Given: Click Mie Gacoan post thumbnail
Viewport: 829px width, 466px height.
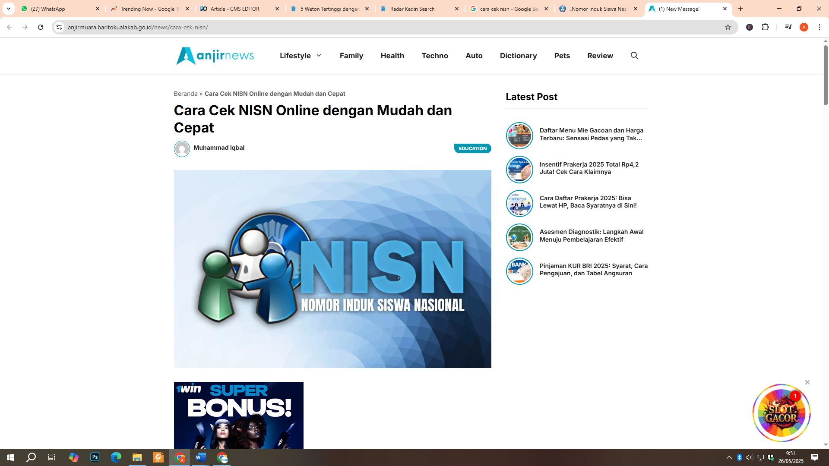Looking at the screenshot, I should (x=519, y=135).
